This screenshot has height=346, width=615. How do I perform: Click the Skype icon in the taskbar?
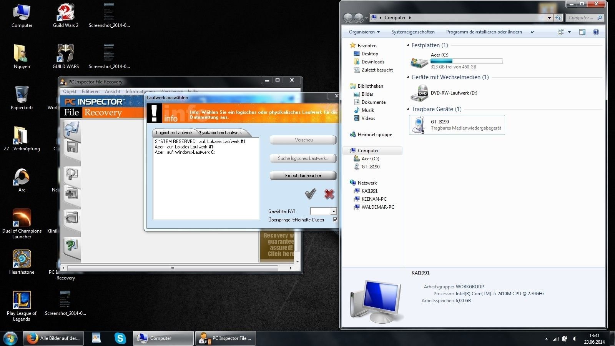120,338
